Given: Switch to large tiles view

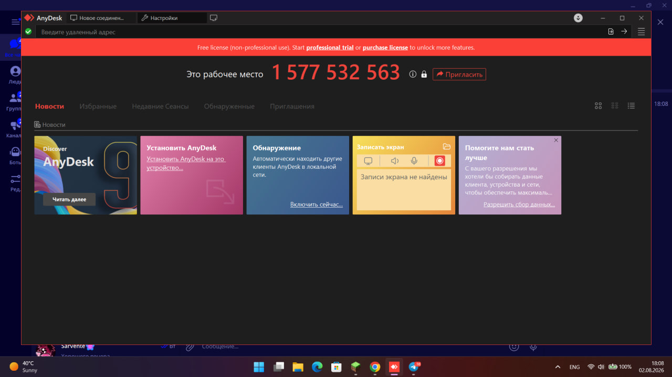Looking at the screenshot, I should tap(598, 105).
